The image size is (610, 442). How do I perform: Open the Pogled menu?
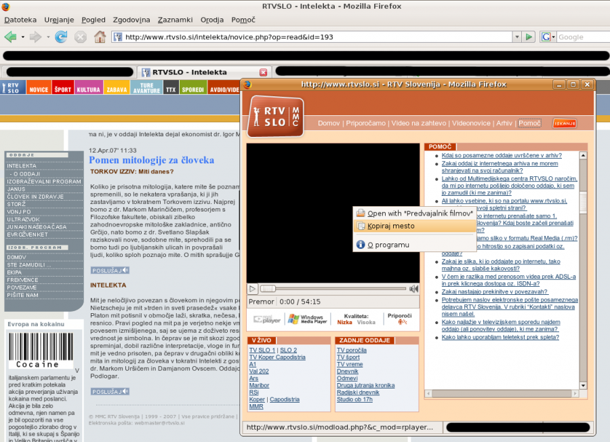click(94, 20)
